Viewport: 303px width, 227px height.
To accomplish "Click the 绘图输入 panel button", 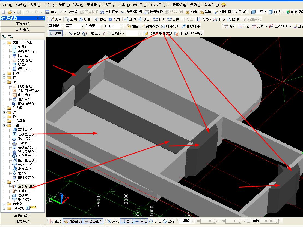I will click(x=22, y=29).
